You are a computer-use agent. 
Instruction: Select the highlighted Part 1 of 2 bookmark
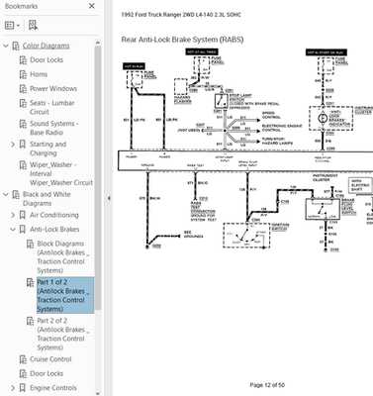(65, 296)
